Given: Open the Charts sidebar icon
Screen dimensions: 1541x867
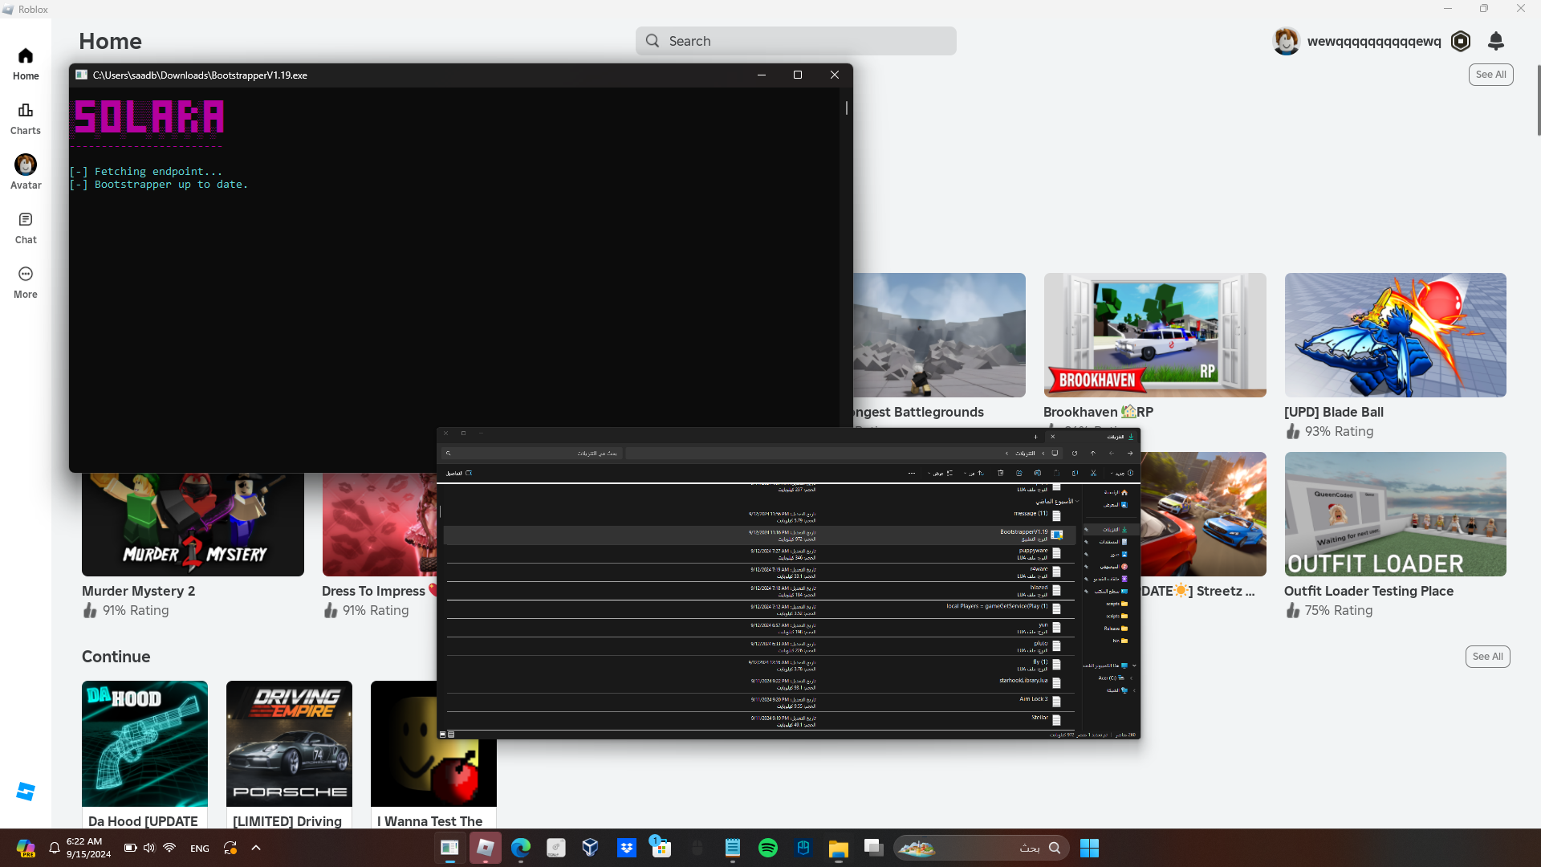Looking at the screenshot, I should (x=26, y=118).
